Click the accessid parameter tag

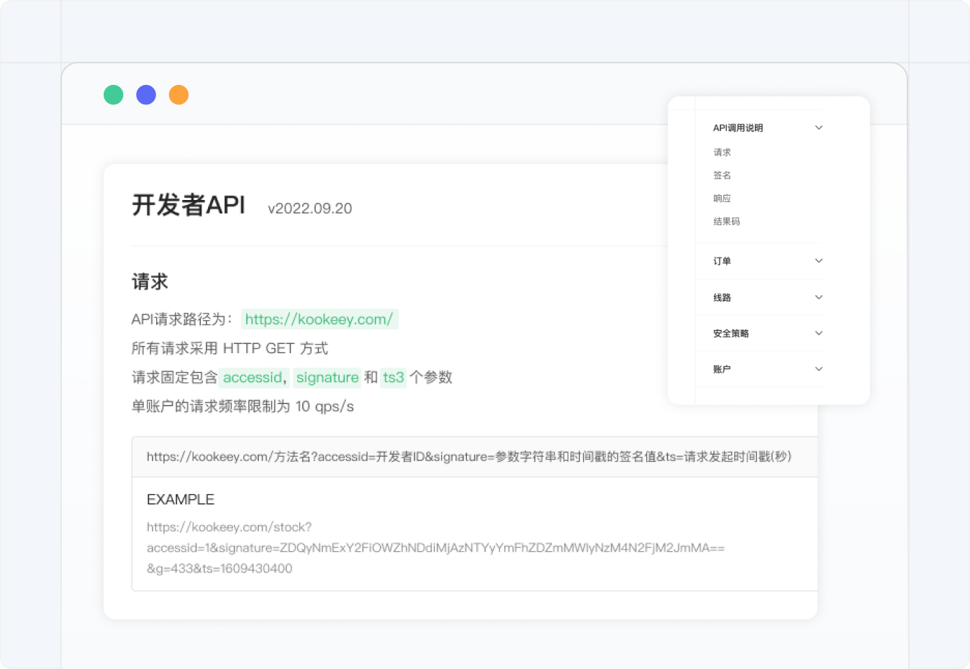[253, 378]
